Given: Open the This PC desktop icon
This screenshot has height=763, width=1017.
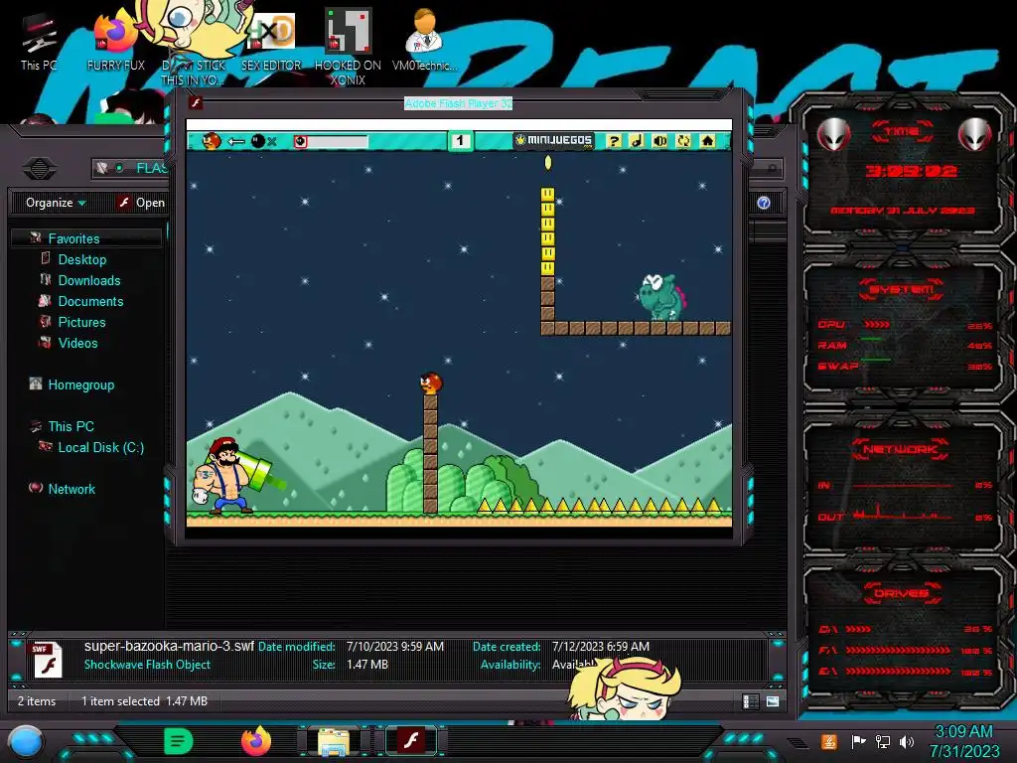Looking at the screenshot, I should click(x=39, y=42).
